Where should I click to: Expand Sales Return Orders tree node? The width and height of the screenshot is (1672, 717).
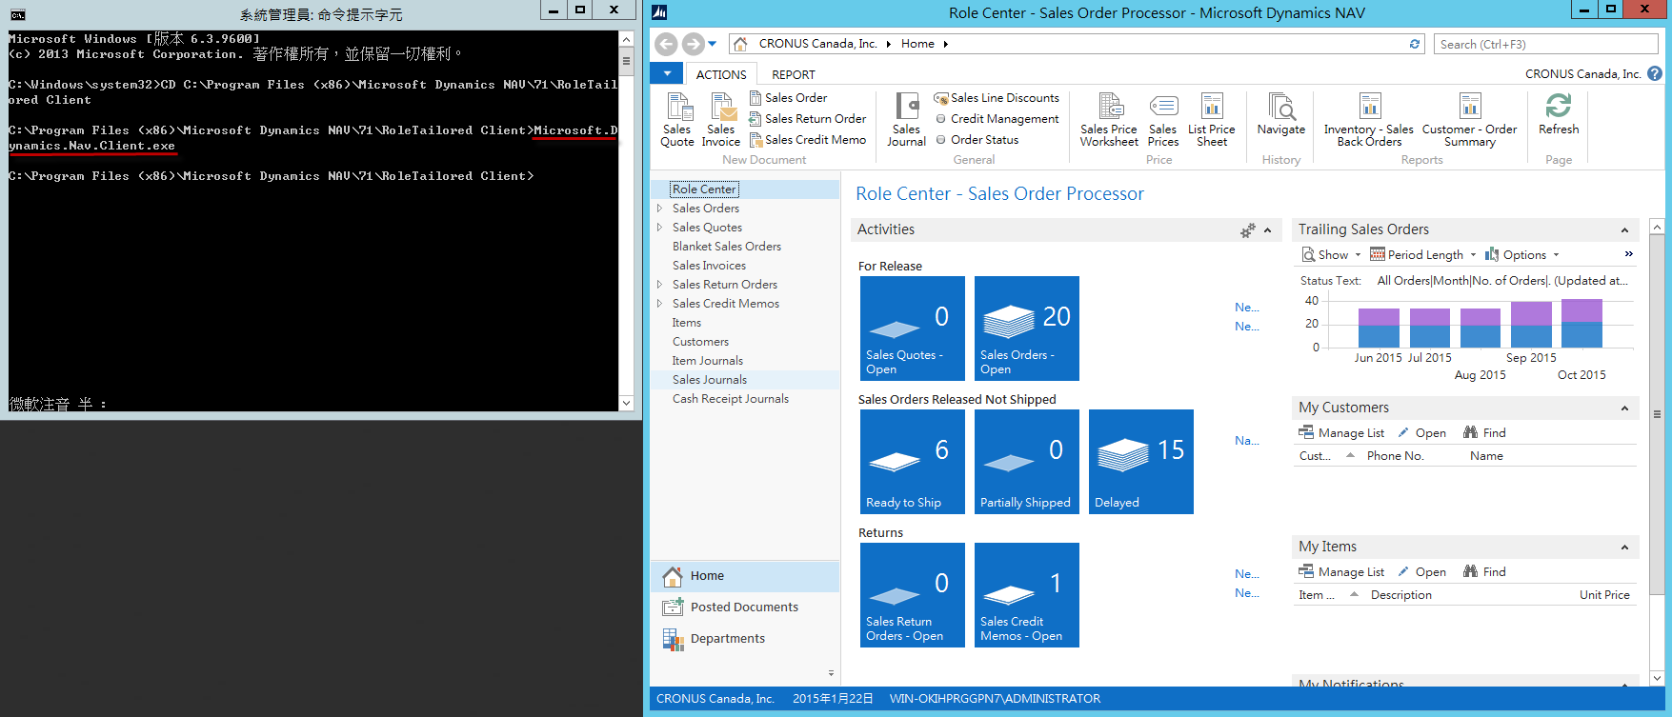point(659,284)
